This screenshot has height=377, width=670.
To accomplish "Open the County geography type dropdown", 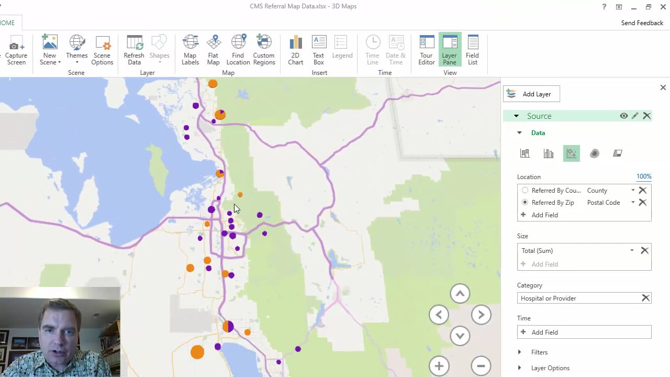I will click(x=633, y=190).
